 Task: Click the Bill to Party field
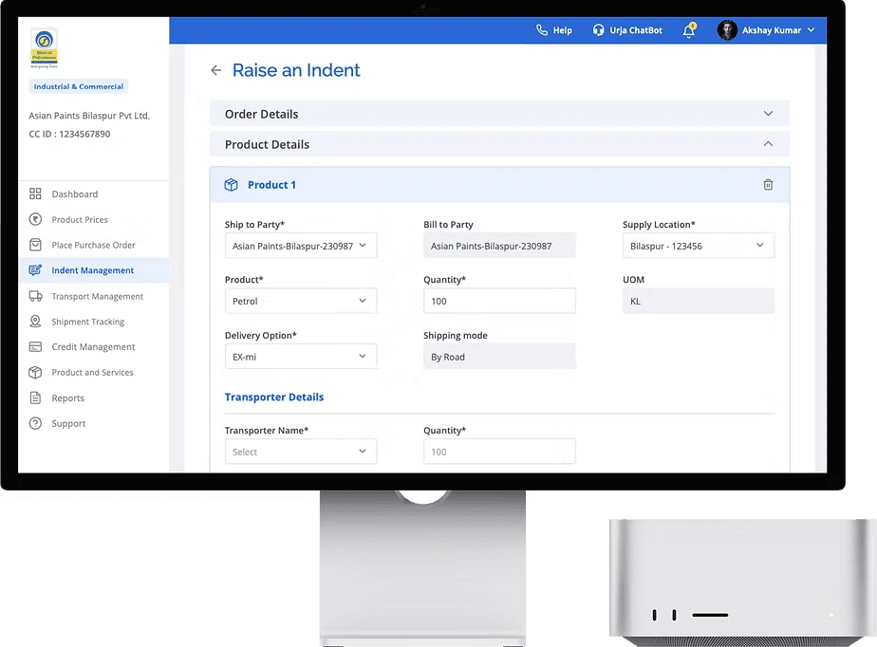click(x=499, y=246)
